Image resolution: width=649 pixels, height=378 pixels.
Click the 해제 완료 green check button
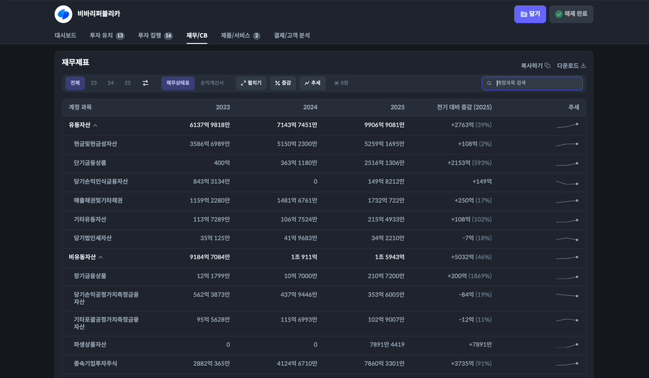pyautogui.click(x=571, y=14)
